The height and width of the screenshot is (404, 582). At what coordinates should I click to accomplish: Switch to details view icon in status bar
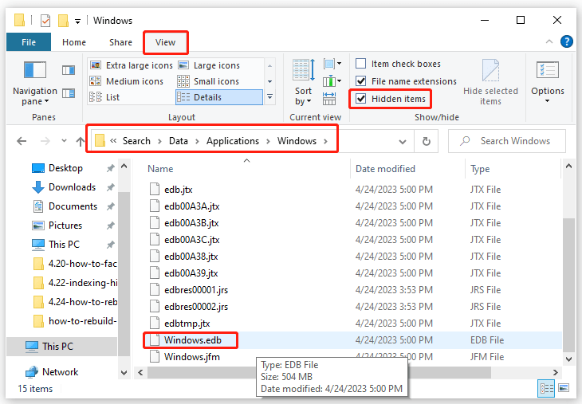coord(546,388)
